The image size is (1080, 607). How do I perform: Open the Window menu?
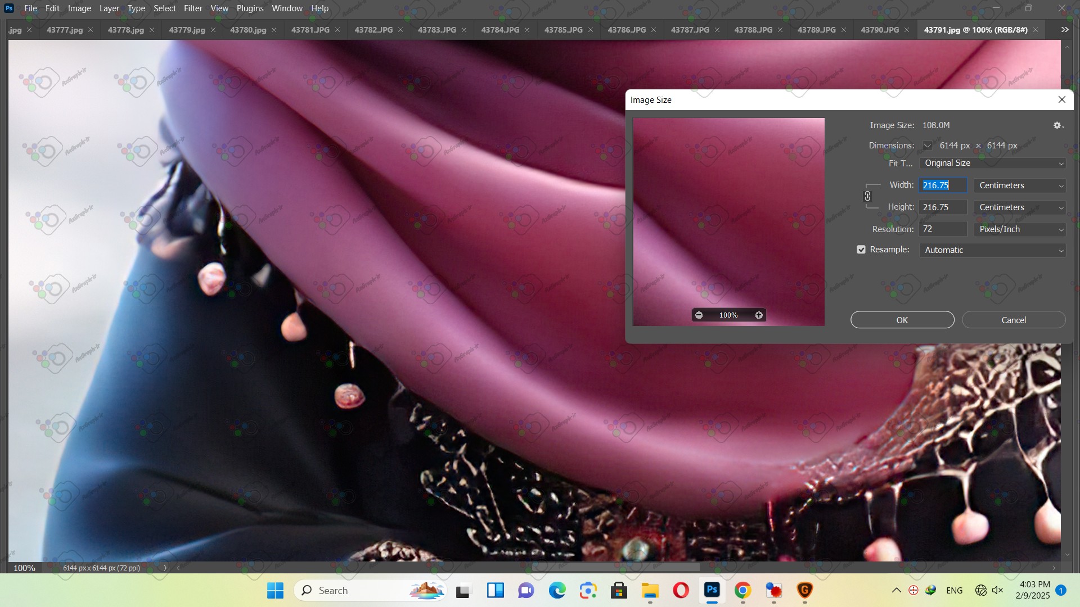point(287,8)
